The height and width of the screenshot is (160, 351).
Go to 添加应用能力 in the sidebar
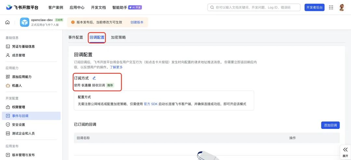click(22, 77)
